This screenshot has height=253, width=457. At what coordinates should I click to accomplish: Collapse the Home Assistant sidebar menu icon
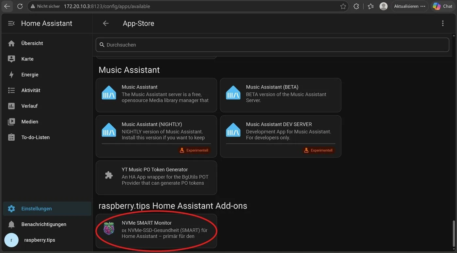pyautogui.click(x=11, y=23)
